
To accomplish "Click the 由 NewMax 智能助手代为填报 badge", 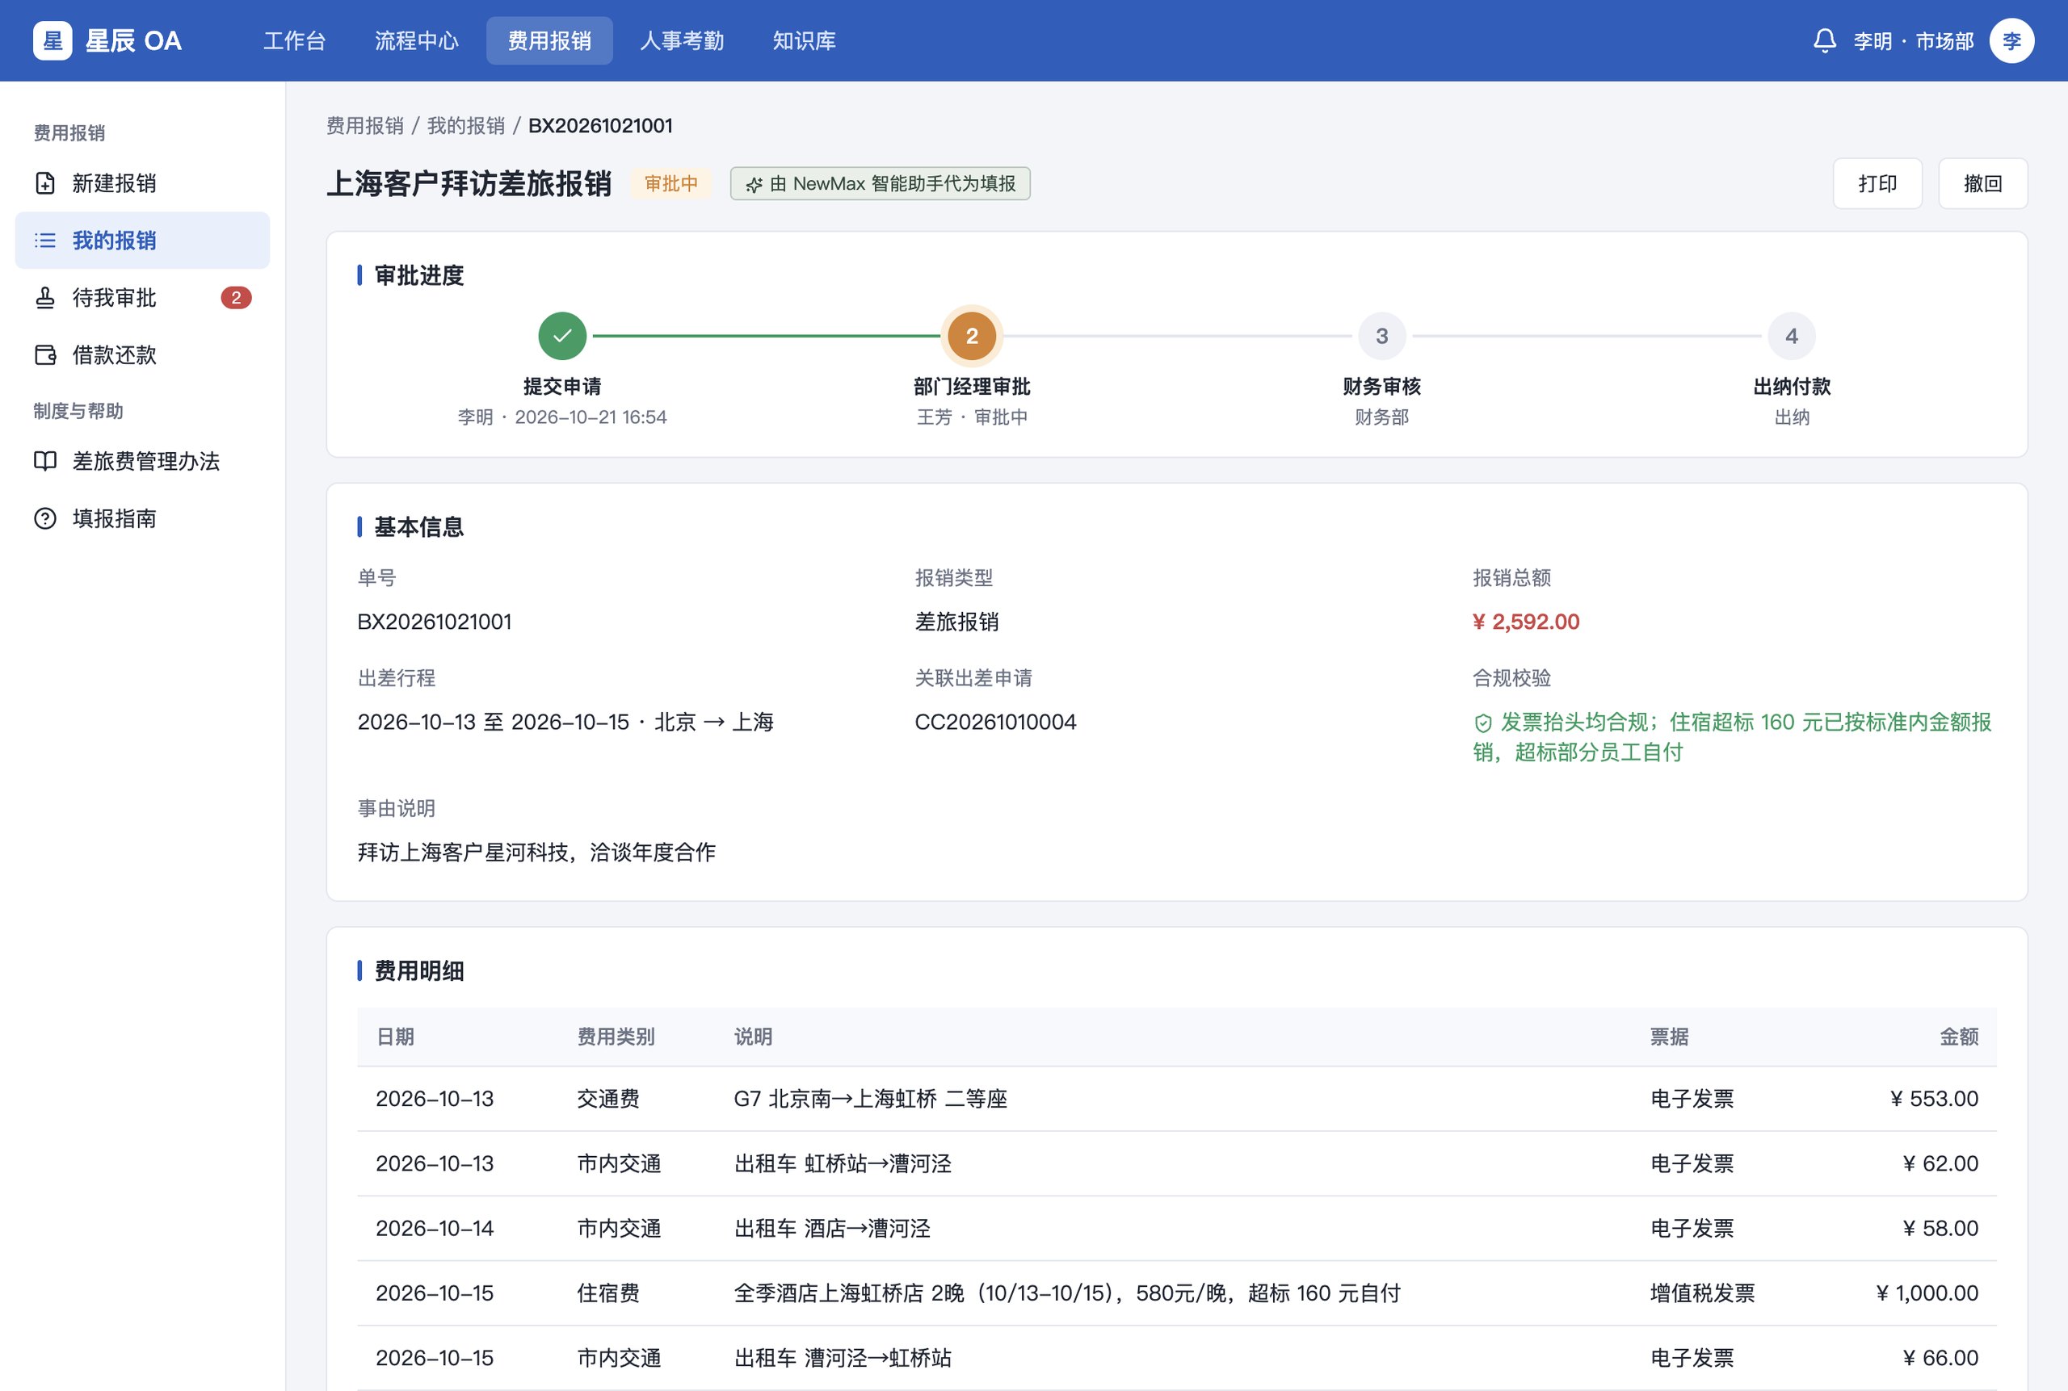I will click(881, 183).
